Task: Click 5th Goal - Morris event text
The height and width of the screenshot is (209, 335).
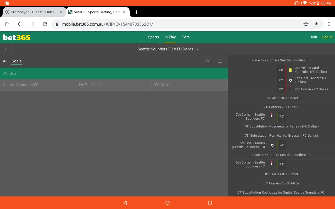Action: tap(248, 145)
